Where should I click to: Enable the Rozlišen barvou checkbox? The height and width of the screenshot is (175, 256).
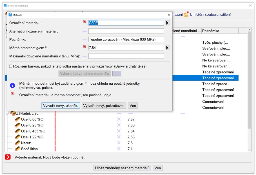point(11,66)
